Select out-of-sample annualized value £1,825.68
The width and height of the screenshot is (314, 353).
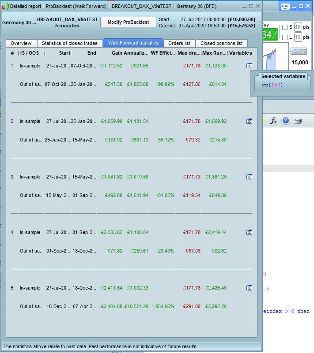(x=138, y=84)
